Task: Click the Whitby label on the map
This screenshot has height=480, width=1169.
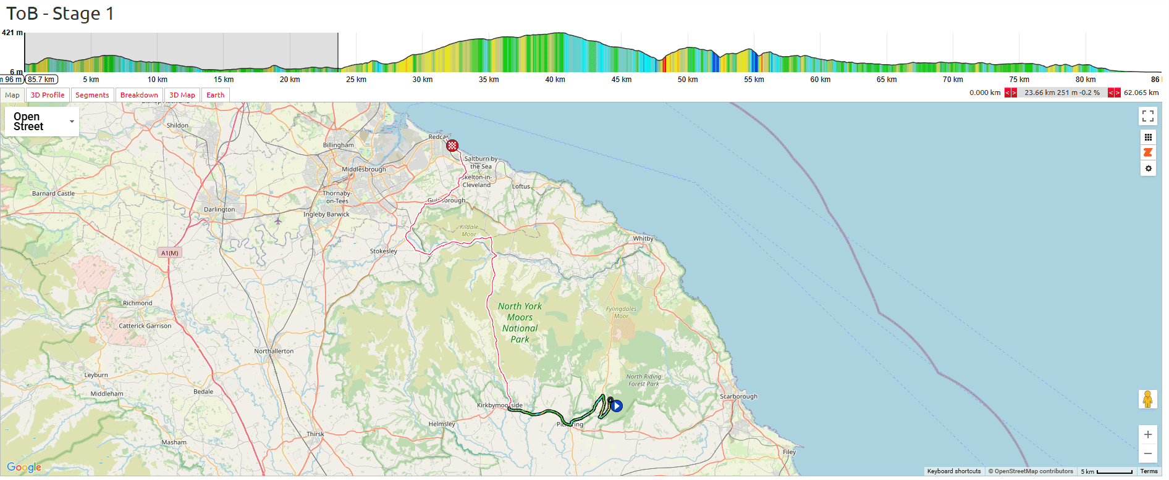Action: click(643, 238)
